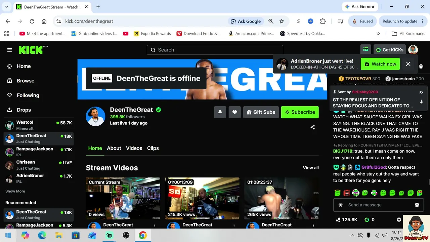Hide the pinned message from SirDabby9200
Viewport: 430px width, 242px height.
pos(421,92)
